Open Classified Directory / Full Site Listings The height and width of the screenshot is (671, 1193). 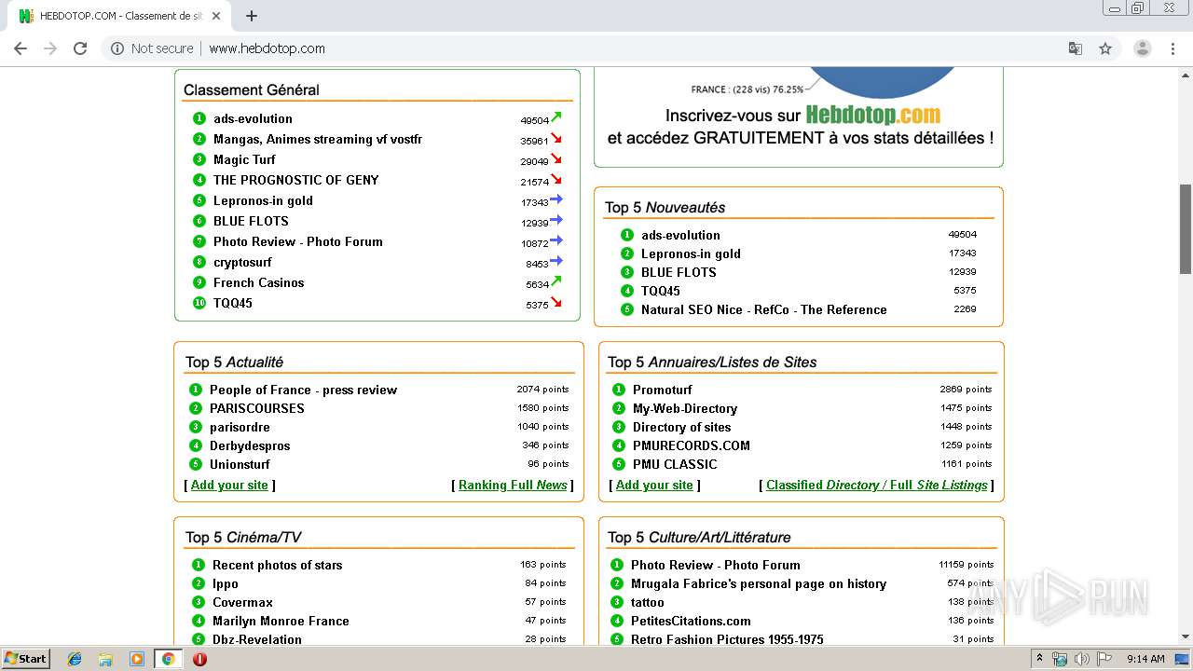[x=877, y=485]
